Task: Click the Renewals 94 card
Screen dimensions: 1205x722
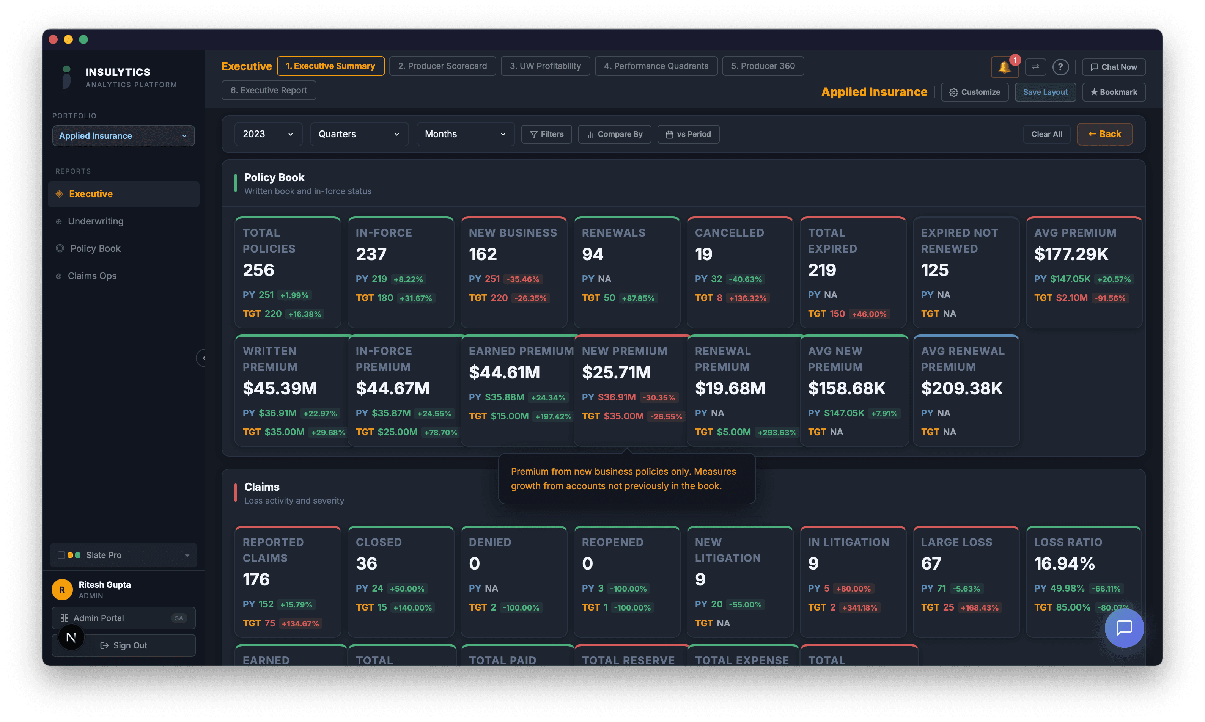Action: coord(627,272)
